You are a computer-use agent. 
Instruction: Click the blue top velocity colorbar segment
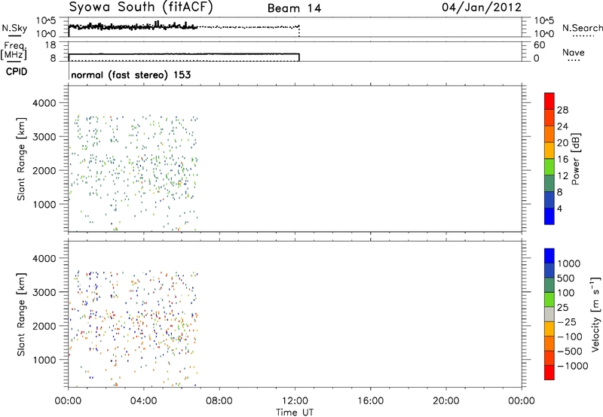click(x=549, y=256)
